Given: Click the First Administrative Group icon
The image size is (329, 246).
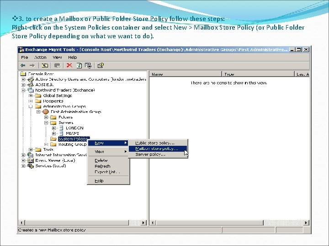Looking at the screenshot, I should pyautogui.click(x=46, y=112).
